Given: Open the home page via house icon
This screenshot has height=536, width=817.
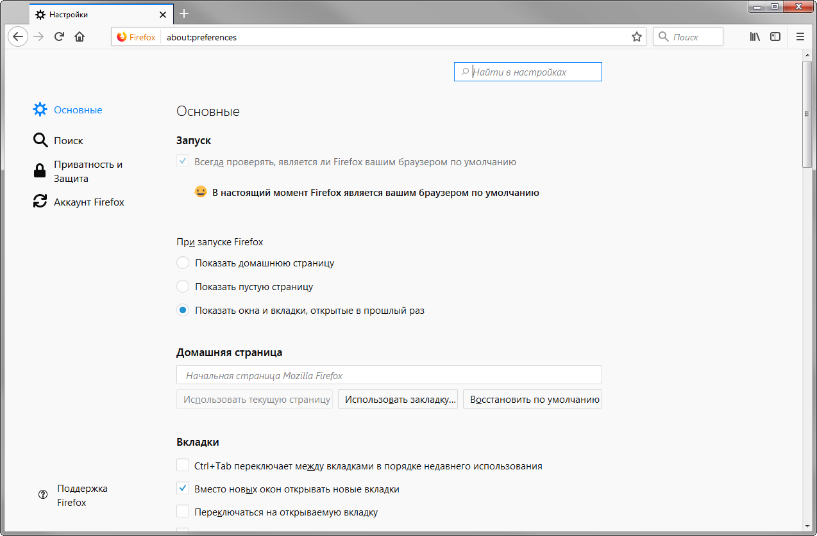Looking at the screenshot, I should (80, 37).
